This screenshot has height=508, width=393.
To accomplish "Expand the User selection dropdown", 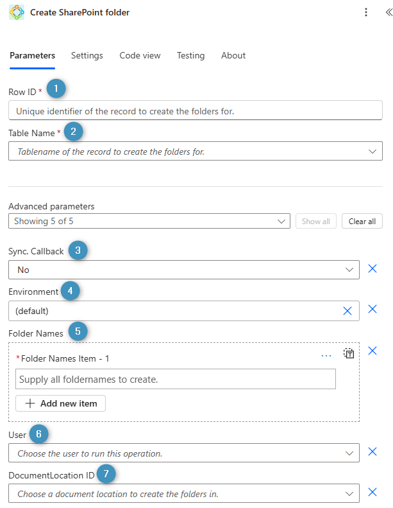I will [349, 453].
